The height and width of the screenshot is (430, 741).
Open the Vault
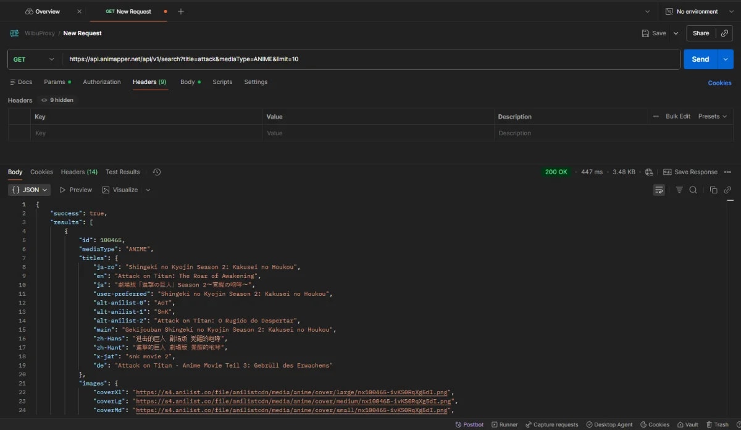[x=687, y=424]
